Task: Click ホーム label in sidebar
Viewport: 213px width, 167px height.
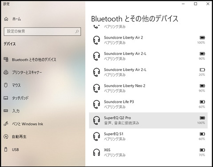Action: point(16,19)
